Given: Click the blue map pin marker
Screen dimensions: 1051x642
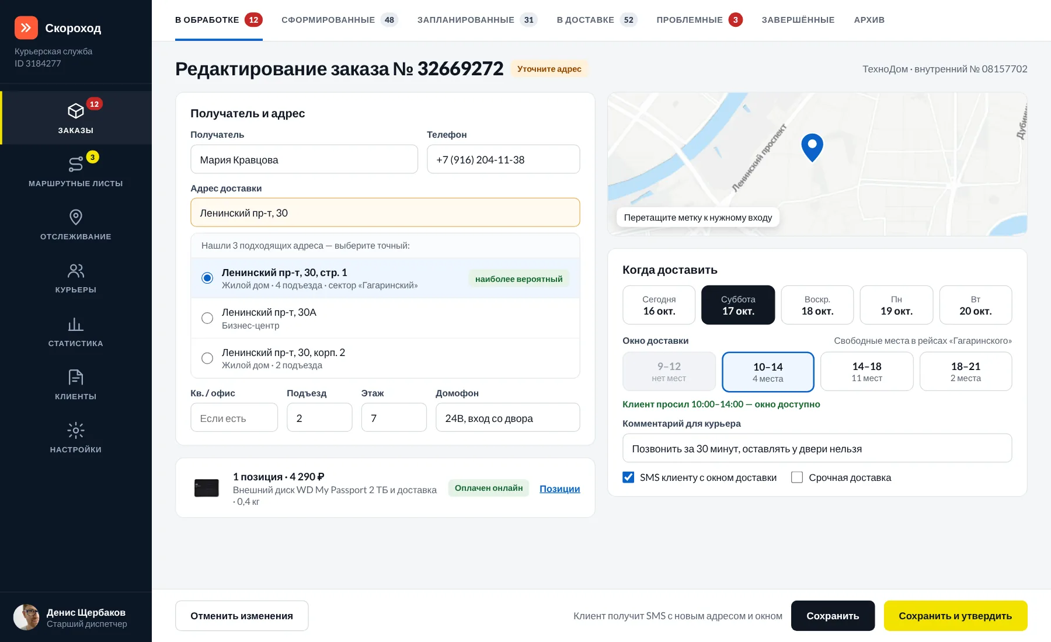Looking at the screenshot, I should [812, 147].
